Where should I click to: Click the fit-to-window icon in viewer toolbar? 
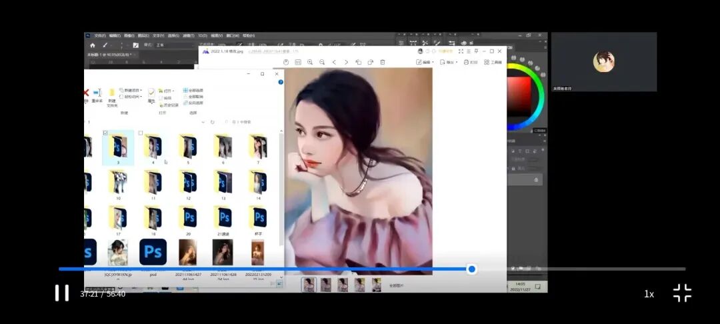pyautogui.click(x=285, y=62)
